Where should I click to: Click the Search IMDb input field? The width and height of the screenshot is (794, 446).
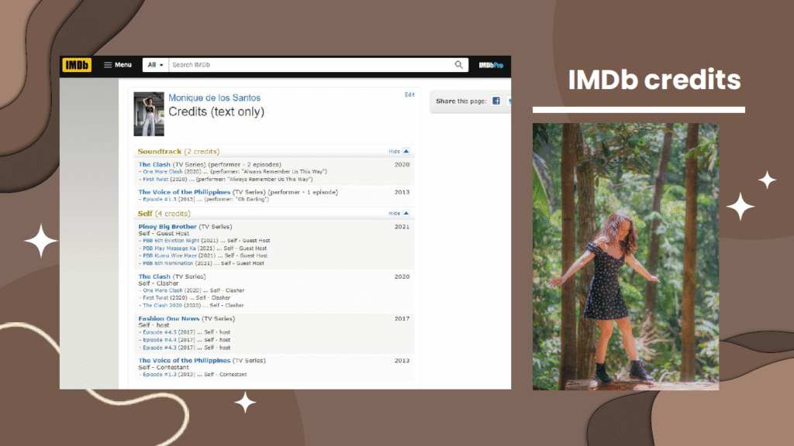[x=310, y=65]
